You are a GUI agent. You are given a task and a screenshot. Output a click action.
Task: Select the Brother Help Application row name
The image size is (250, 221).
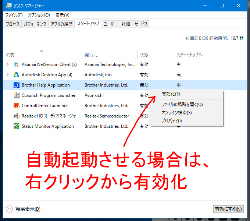coord(46,85)
